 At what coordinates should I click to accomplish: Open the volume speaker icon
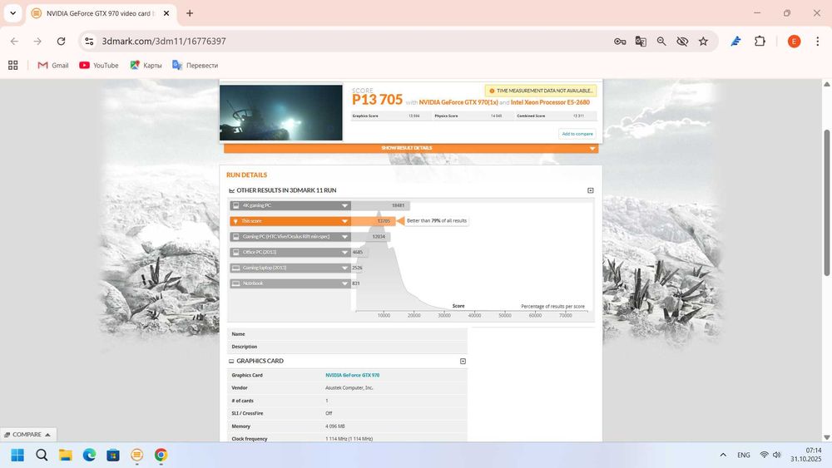(777, 455)
